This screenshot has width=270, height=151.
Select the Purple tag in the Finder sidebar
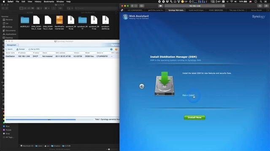point(7,130)
